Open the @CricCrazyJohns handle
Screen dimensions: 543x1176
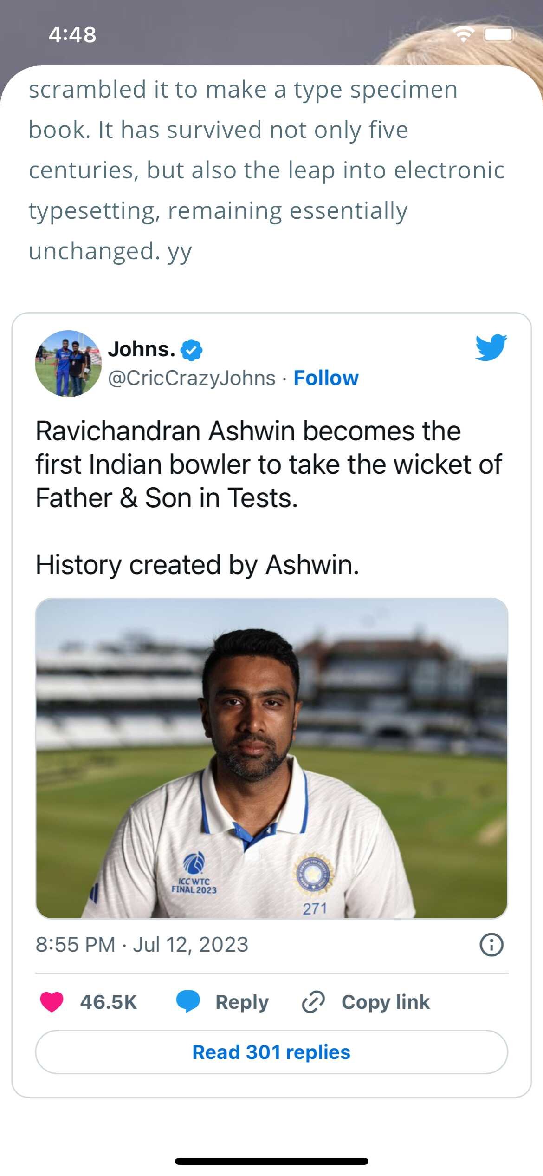click(x=192, y=378)
